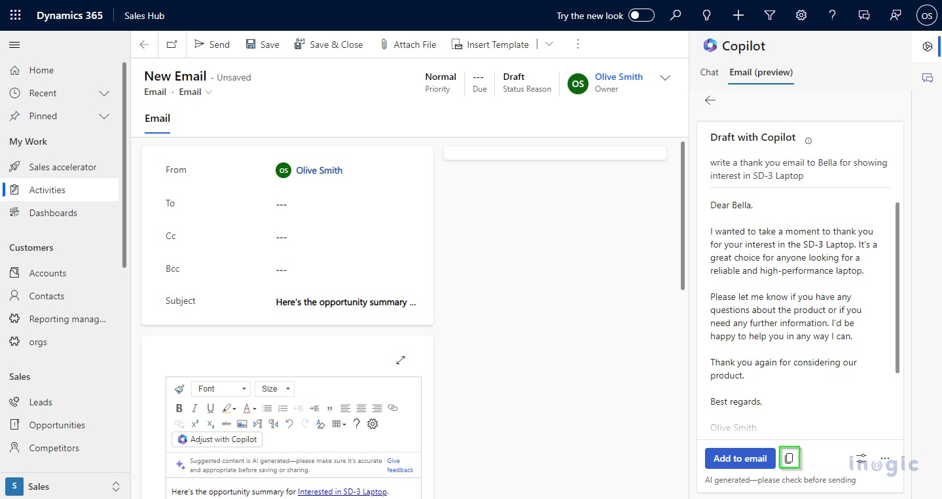Viewport: 942px width, 499px height.
Task: Open the Email form selector under the title
Action: [196, 92]
